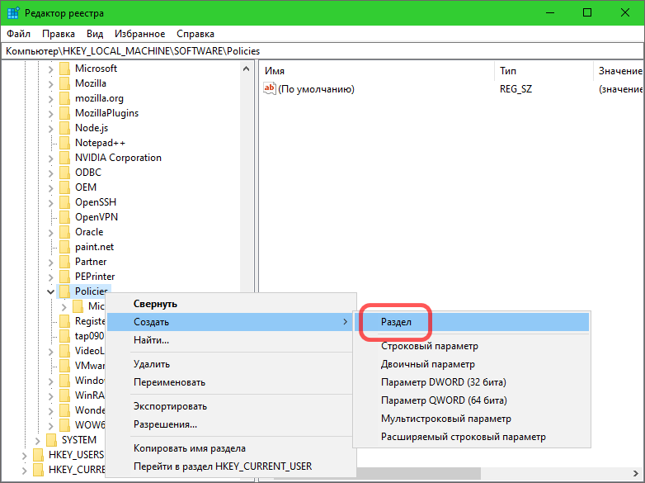Click the HKEY_USERS folder icon
Viewport: 645px width, 483px height.
(x=38, y=455)
